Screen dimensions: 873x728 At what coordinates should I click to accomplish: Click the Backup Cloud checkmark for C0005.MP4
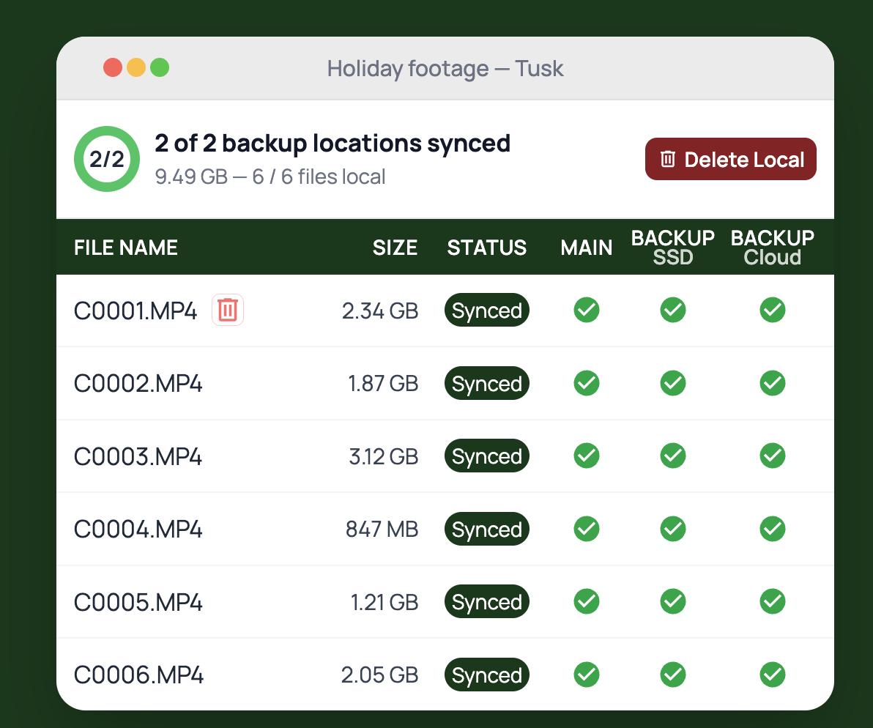click(x=772, y=601)
